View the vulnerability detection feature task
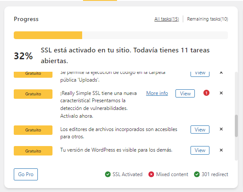The width and height of the screenshot is (243, 192). pos(185,94)
